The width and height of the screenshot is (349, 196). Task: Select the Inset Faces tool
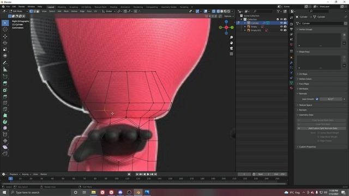point(5,90)
